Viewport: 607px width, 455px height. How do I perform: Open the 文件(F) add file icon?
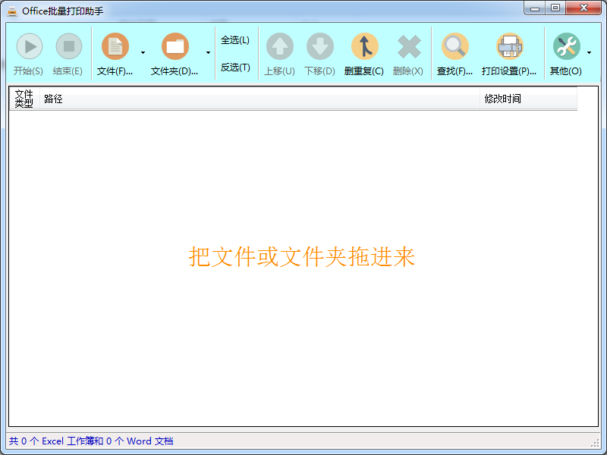(x=115, y=45)
